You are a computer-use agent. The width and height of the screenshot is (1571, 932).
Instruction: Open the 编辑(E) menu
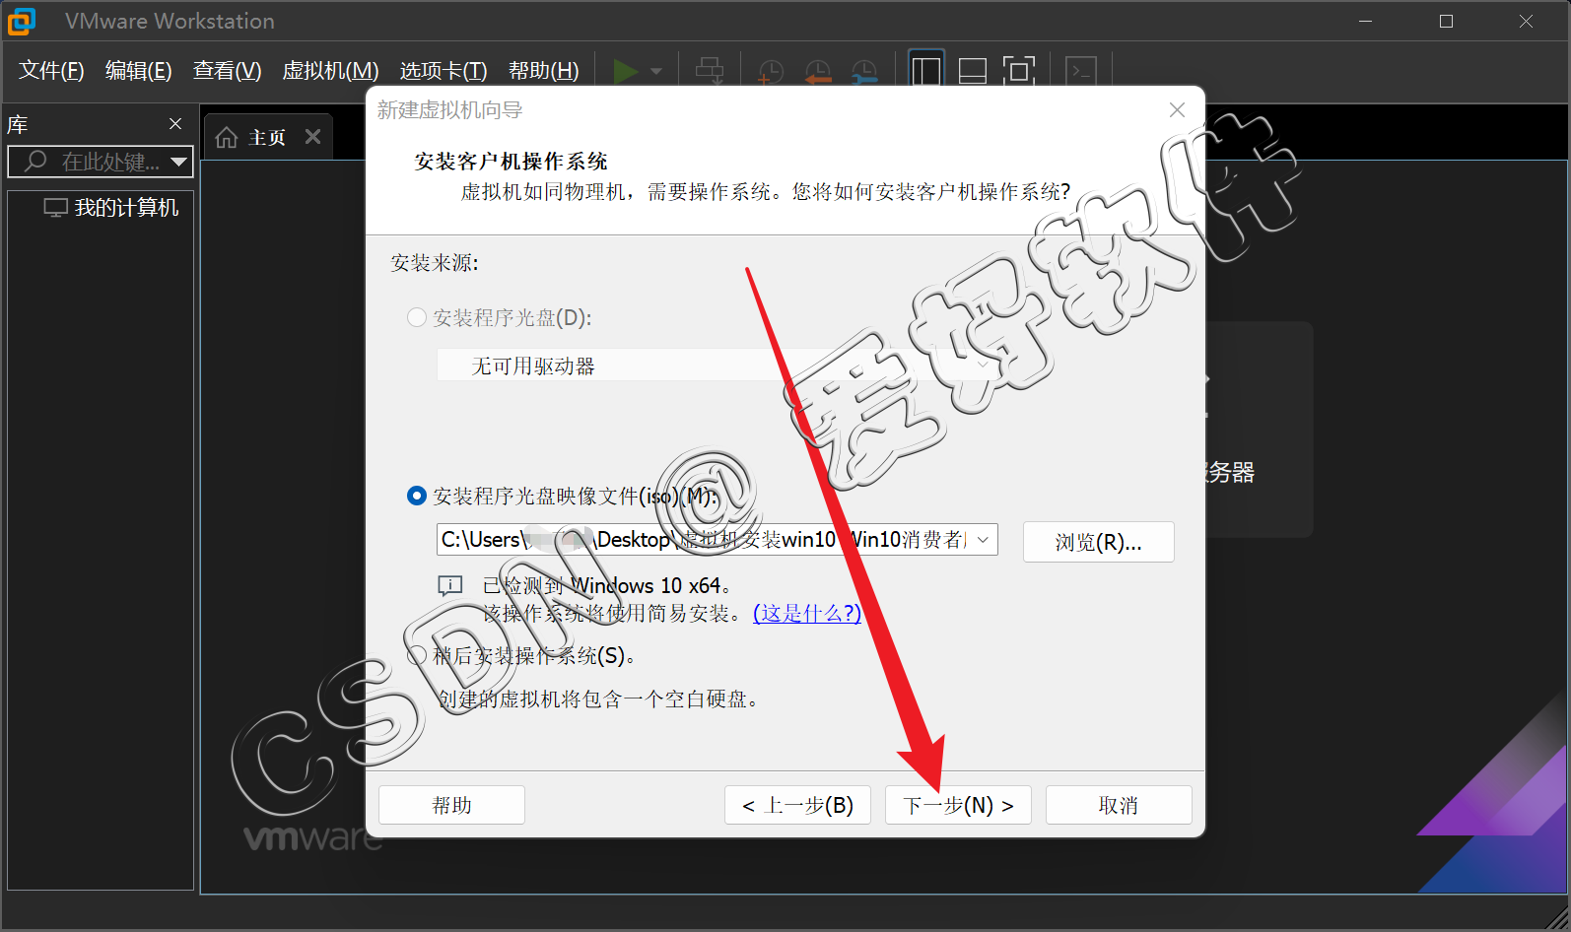pos(138,71)
